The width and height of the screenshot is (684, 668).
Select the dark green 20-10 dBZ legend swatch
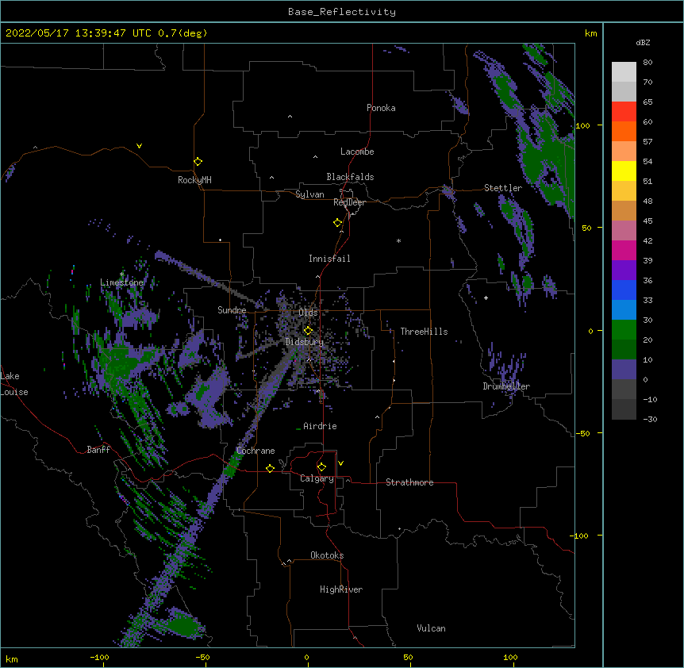pos(624,350)
